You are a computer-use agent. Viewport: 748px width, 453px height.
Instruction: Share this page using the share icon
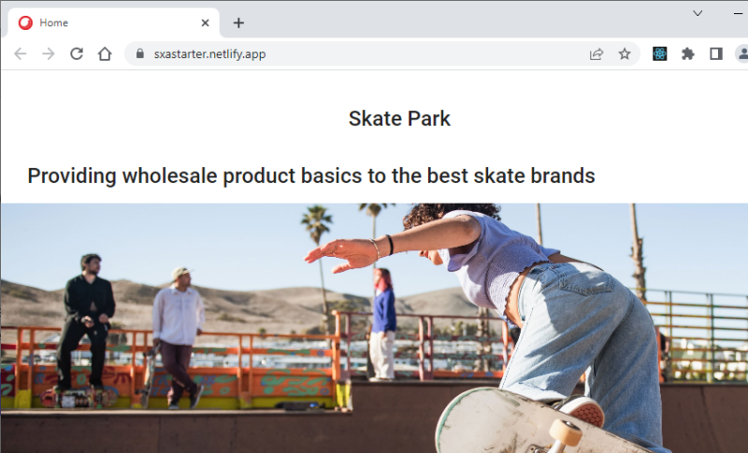[x=597, y=54]
